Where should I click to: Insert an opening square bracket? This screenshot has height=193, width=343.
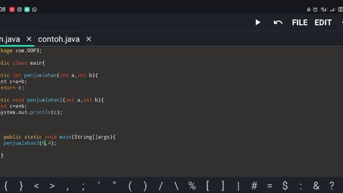pyautogui.click(x=207, y=186)
